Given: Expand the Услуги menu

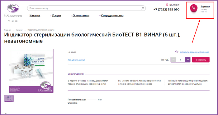Looking at the screenshot, I should coord(56,15).
